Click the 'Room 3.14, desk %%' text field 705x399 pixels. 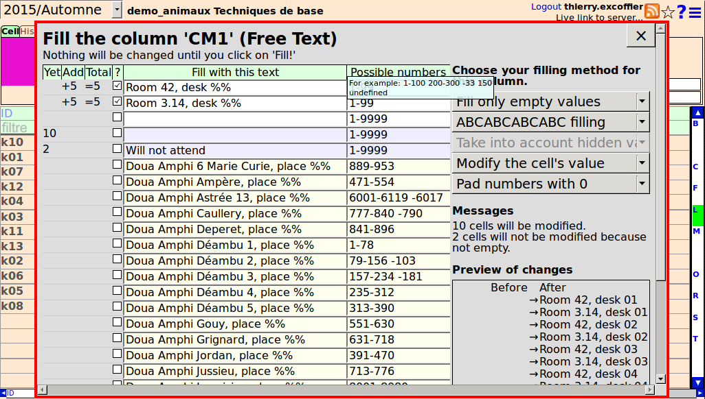coord(235,103)
